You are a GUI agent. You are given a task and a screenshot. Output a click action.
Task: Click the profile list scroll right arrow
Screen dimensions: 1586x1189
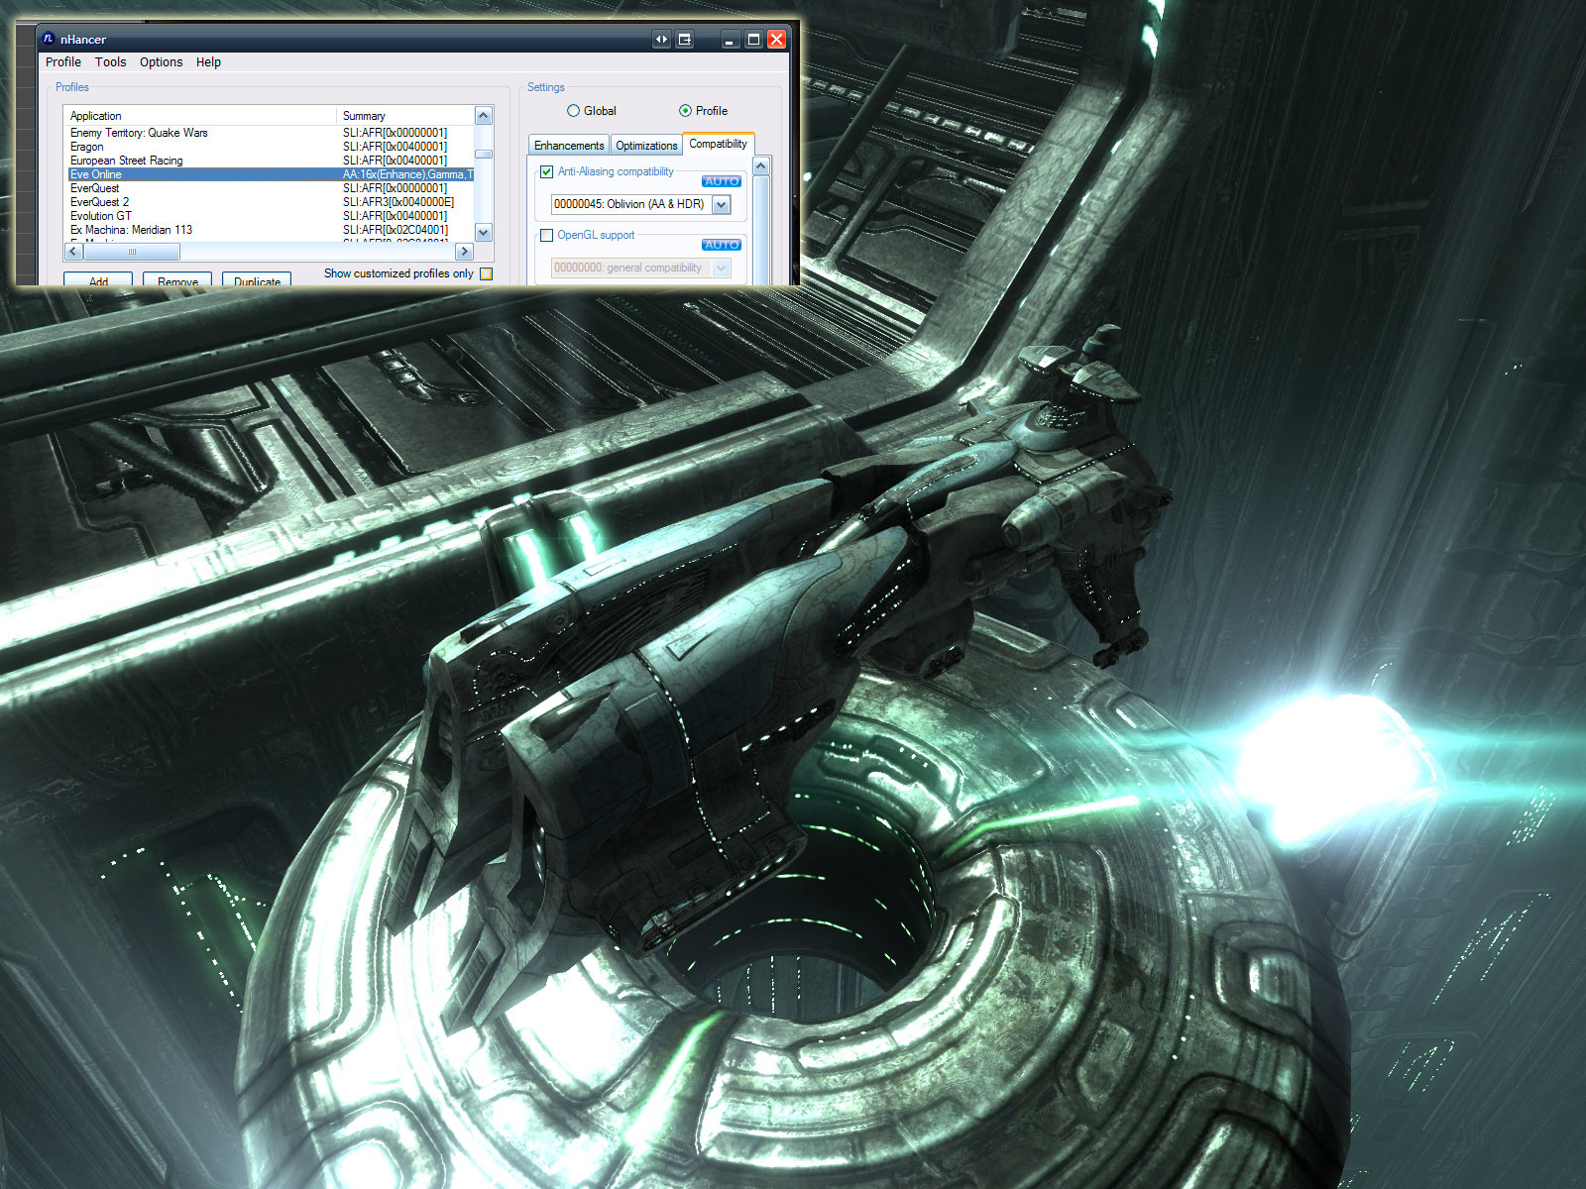pyautogui.click(x=464, y=252)
